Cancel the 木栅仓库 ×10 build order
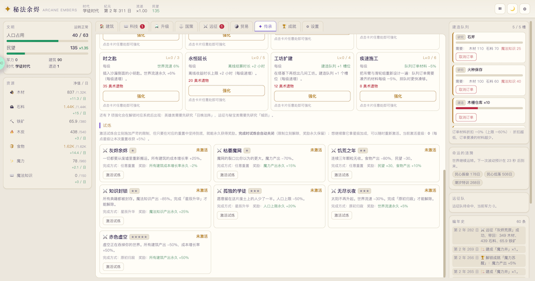Viewport: 535px width, 281px height. pyautogui.click(x=466, y=118)
